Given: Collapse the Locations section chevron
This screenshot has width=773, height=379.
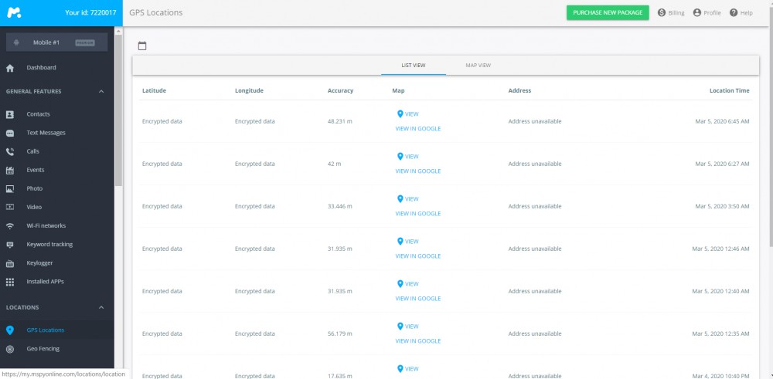Looking at the screenshot, I should click(101, 307).
